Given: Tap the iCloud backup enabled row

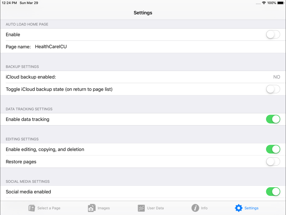Looking at the screenshot, I should [143, 77].
